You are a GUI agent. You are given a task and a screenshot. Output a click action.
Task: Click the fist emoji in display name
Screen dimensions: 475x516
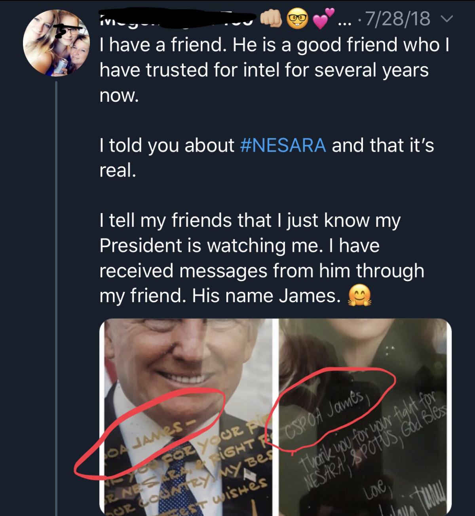270,18
